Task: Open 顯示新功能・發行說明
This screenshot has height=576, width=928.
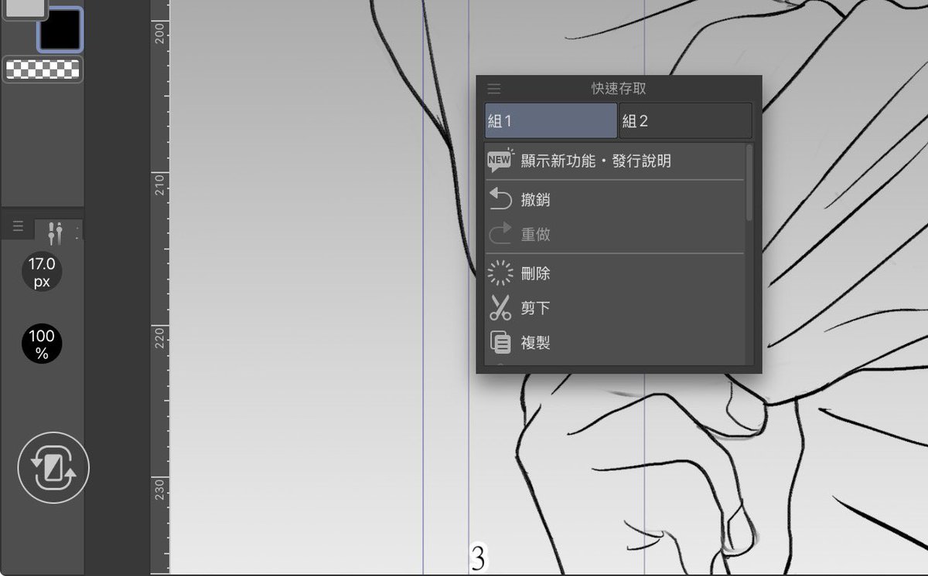Action: click(596, 161)
